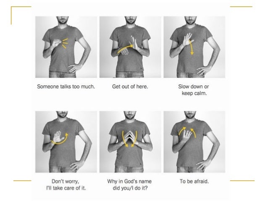Click the yellow curved arrow in get-out photo
268x201 pixels.
tap(125, 49)
